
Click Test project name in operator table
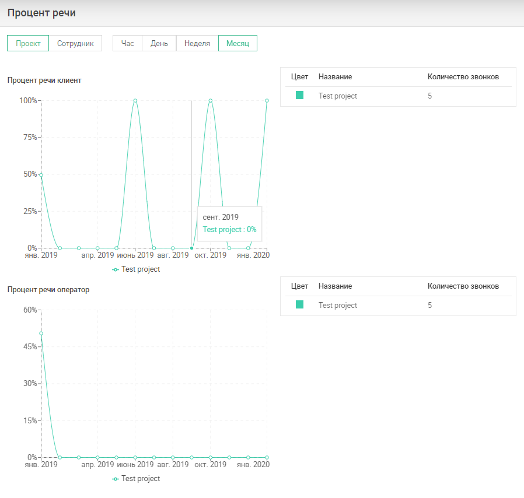tap(337, 306)
